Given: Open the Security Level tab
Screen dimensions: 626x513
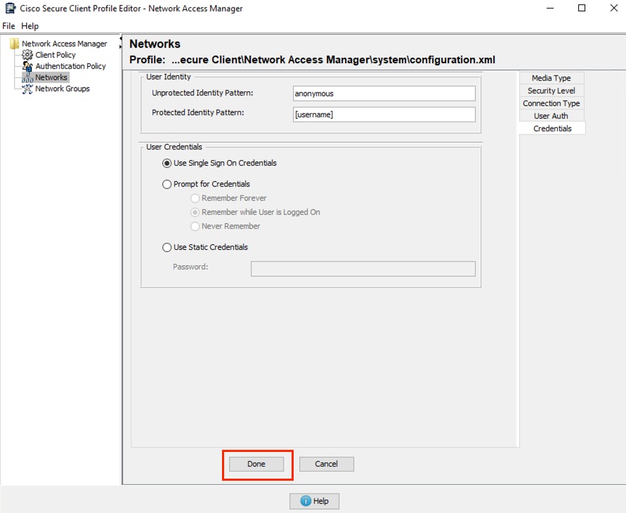Looking at the screenshot, I should tap(551, 91).
